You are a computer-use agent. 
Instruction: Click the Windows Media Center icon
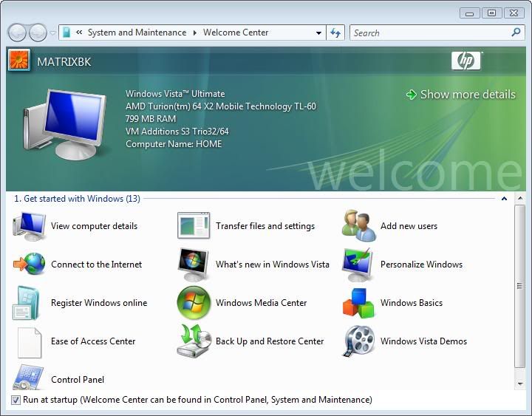click(x=194, y=303)
